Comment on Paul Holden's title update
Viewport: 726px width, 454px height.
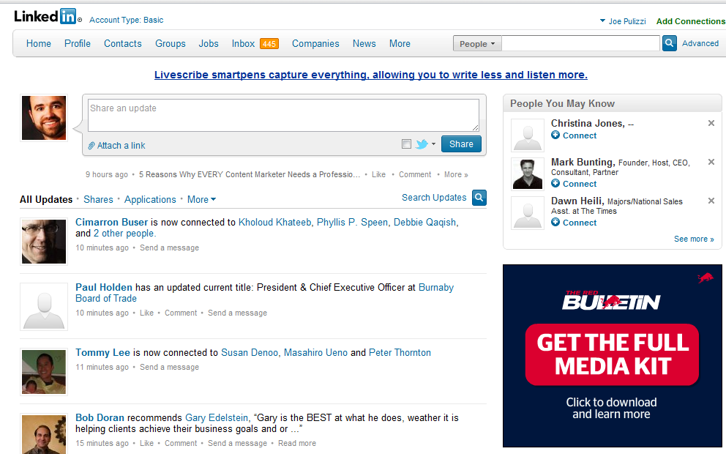[181, 313]
